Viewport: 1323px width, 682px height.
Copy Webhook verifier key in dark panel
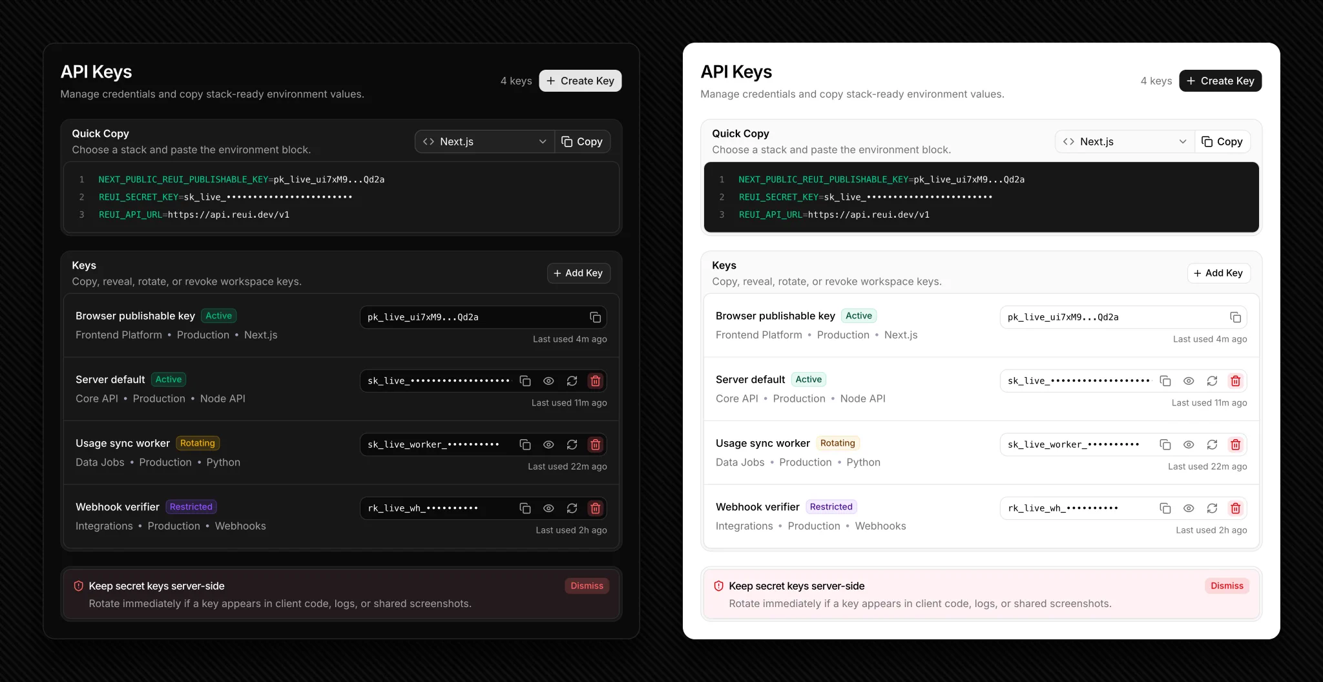(x=525, y=508)
